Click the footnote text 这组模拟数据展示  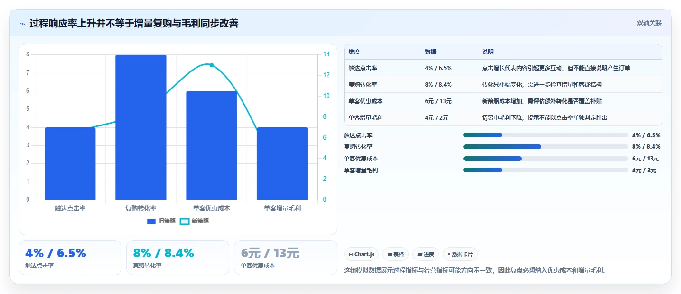click(475, 271)
